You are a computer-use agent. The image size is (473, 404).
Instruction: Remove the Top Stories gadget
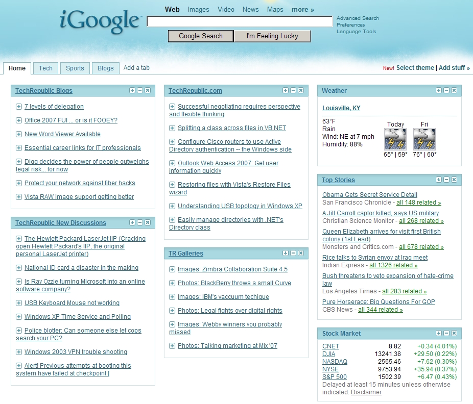(454, 180)
